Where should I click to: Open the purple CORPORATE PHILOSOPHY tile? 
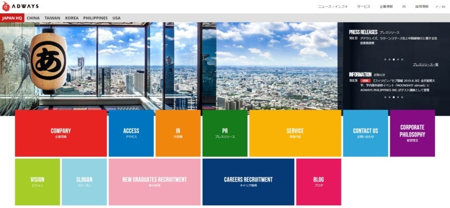click(x=412, y=133)
